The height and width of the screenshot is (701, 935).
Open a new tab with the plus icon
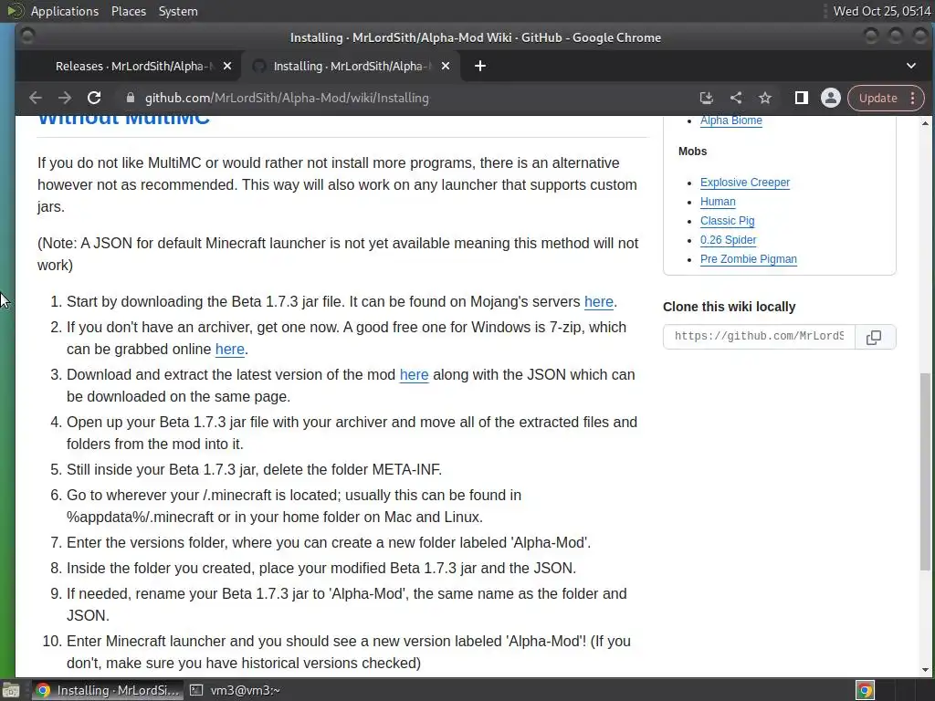(480, 66)
